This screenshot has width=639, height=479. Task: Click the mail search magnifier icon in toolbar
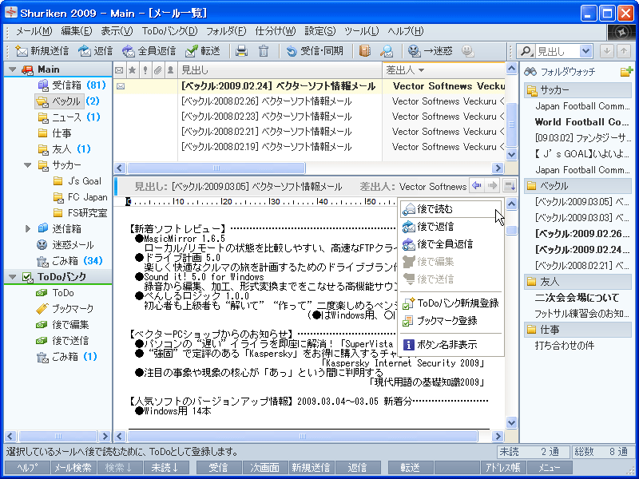point(387,51)
